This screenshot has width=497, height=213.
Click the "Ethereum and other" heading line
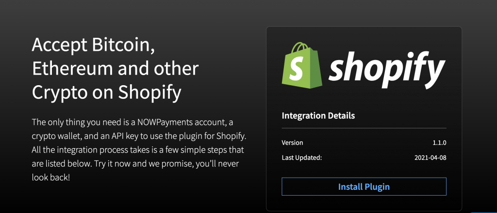pos(116,68)
